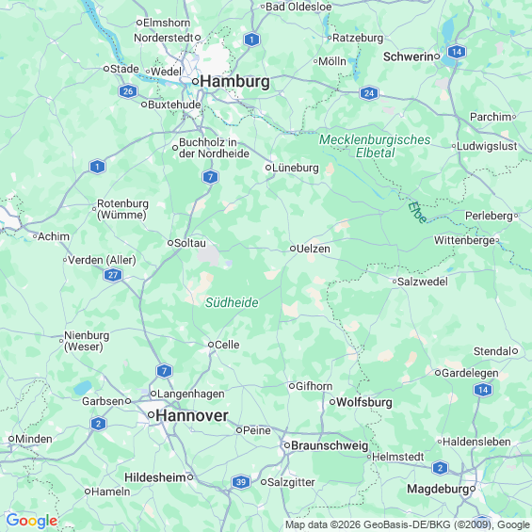Click the Map data attribution text
The image size is (532, 532).
tap(407, 524)
